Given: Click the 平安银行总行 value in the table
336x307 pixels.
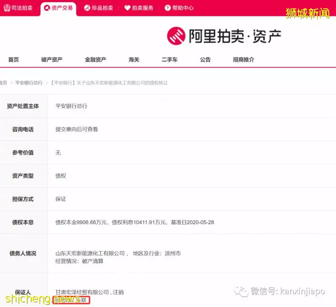Looking at the screenshot, I should (71, 106).
